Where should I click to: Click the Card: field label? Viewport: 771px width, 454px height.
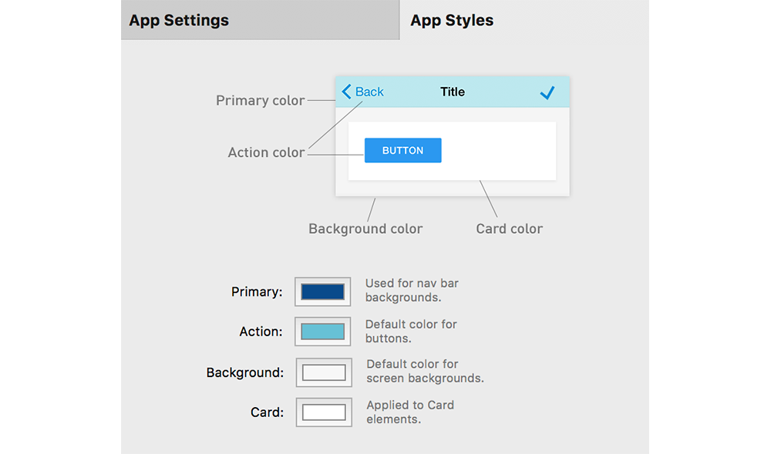coord(267,412)
